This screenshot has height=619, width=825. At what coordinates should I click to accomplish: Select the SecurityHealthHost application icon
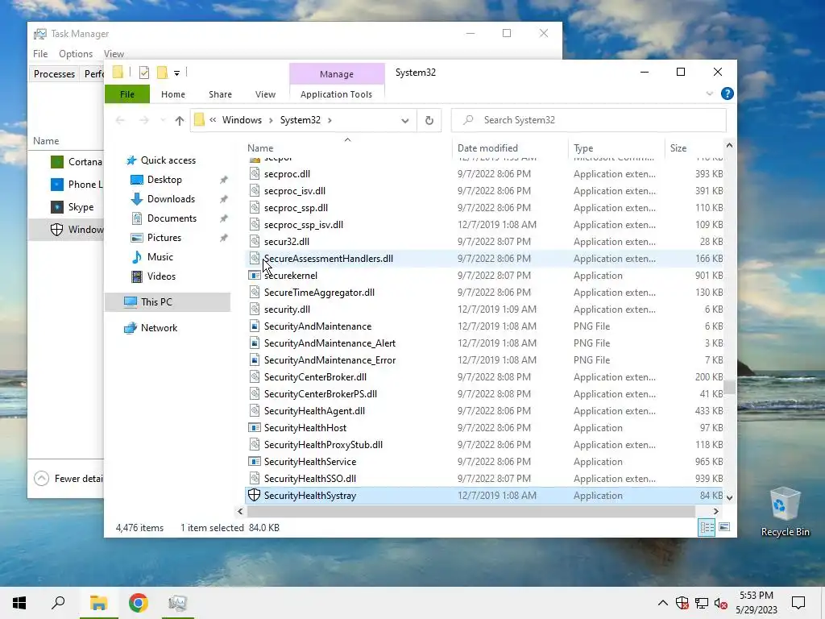[x=255, y=428]
